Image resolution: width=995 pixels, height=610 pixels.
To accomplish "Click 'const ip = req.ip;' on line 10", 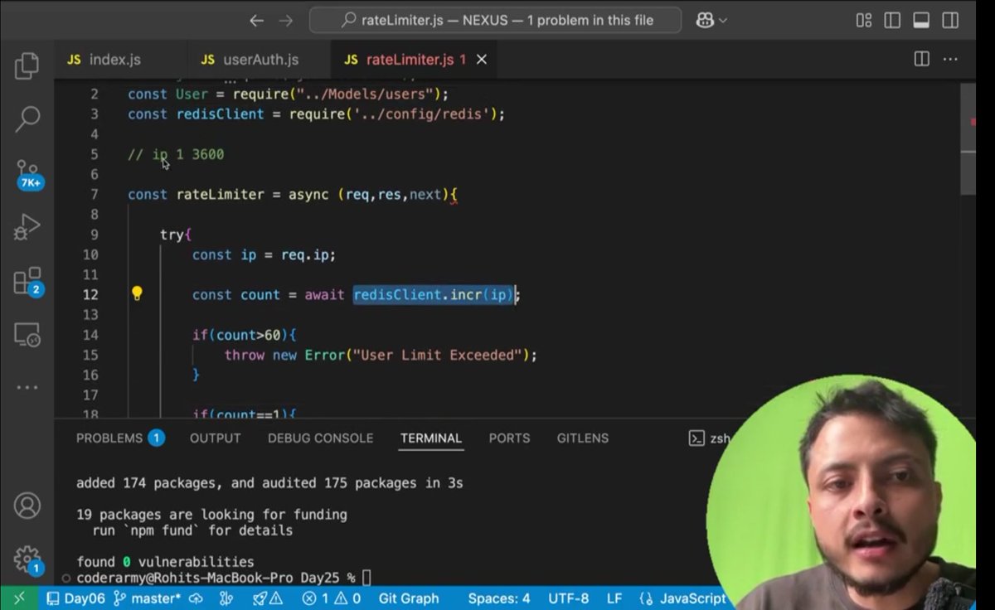I will 264,254.
